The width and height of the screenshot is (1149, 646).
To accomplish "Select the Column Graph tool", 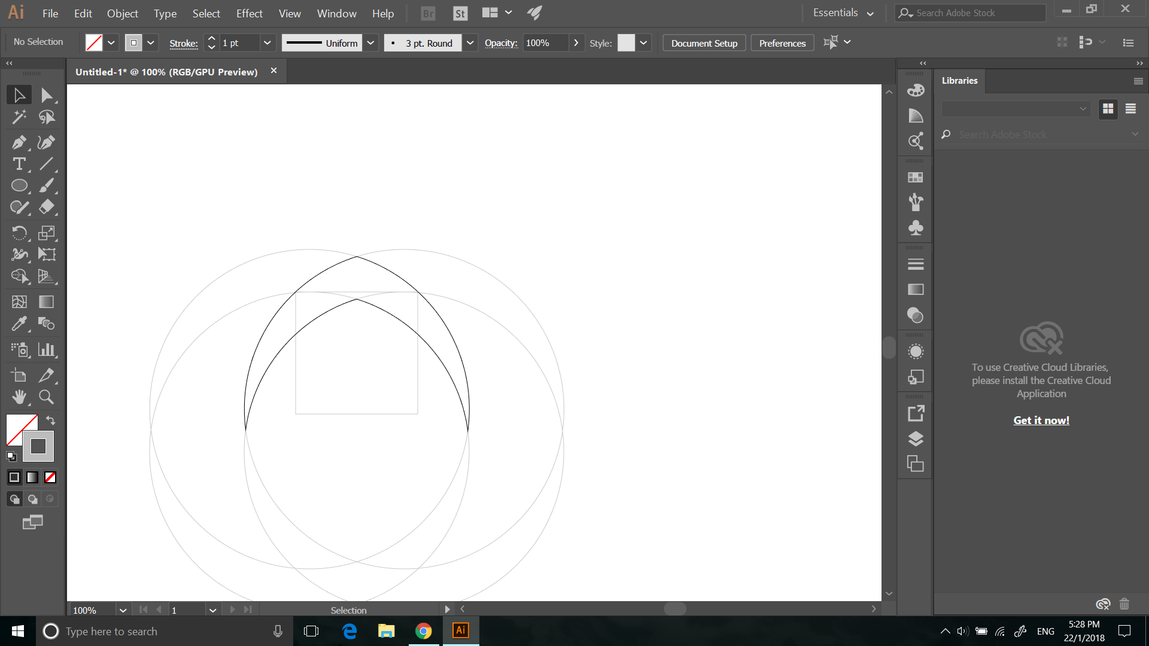I will coord(46,350).
